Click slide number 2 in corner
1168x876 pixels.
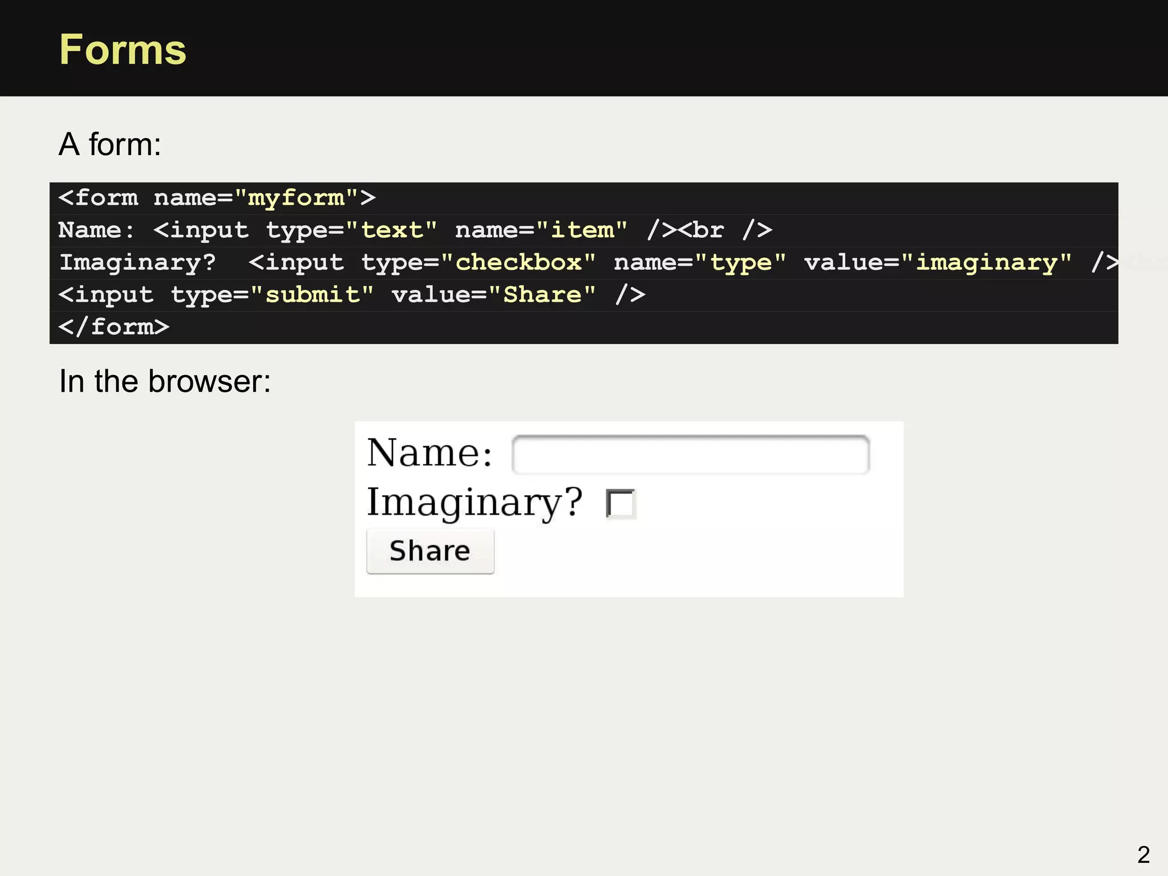1143,854
